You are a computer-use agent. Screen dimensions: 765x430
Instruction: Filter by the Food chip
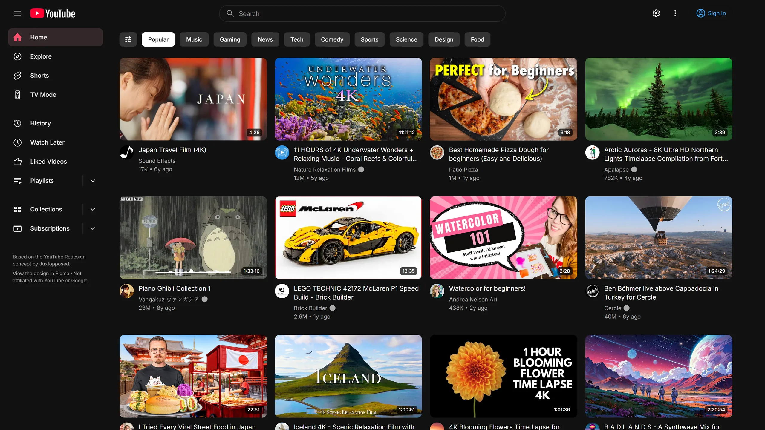(x=477, y=39)
